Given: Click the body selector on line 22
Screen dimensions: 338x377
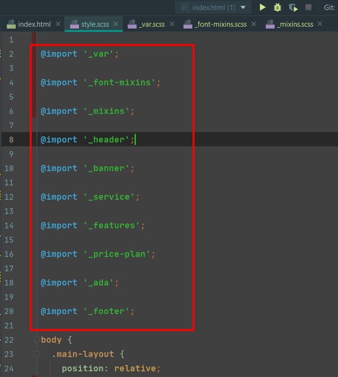Looking at the screenshot, I should coord(51,340).
